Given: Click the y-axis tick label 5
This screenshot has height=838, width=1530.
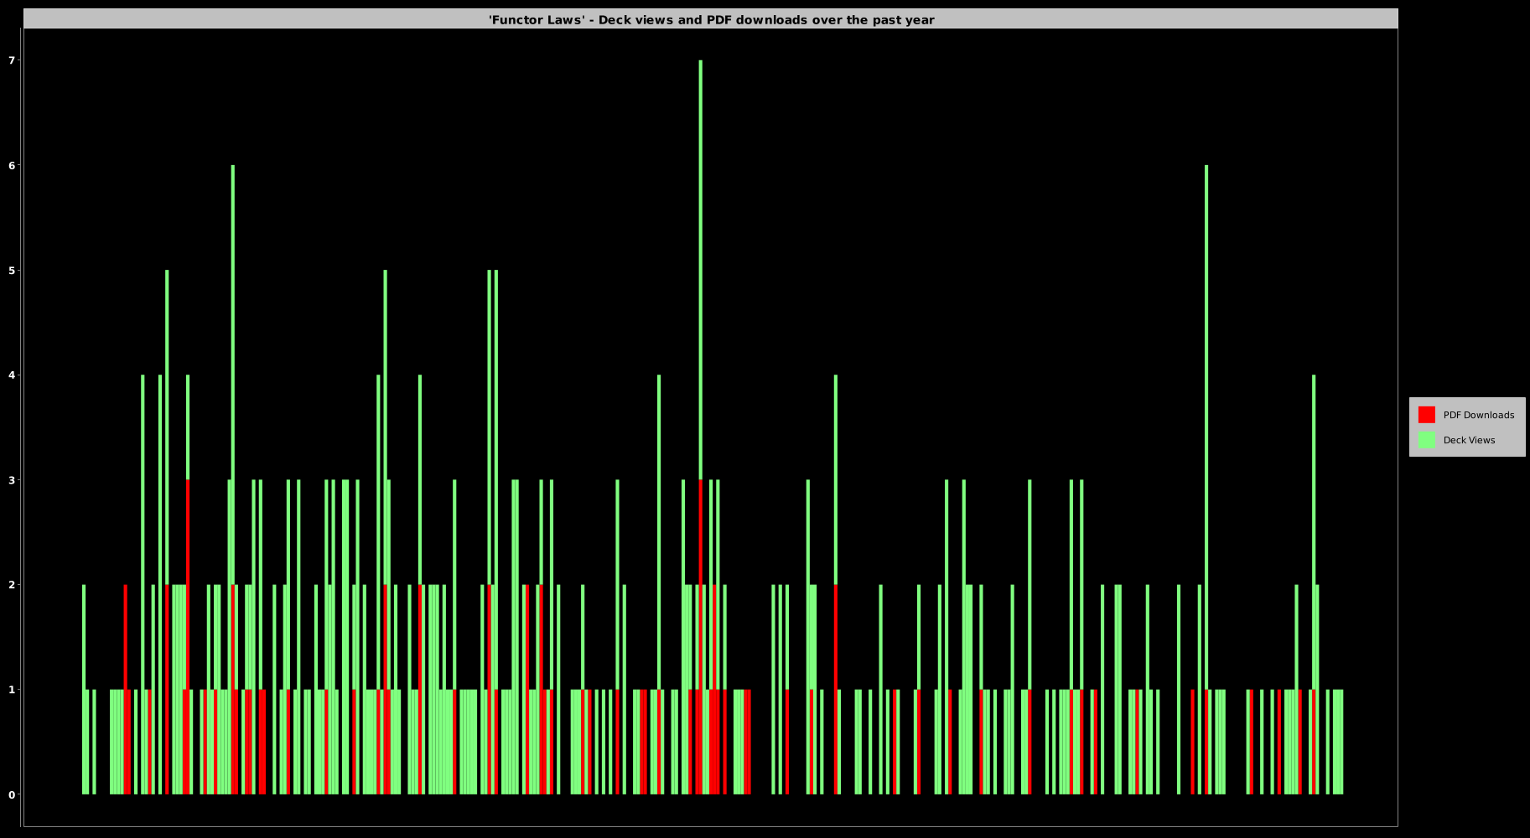Looking at the screenshot, I should pos(12,270).
